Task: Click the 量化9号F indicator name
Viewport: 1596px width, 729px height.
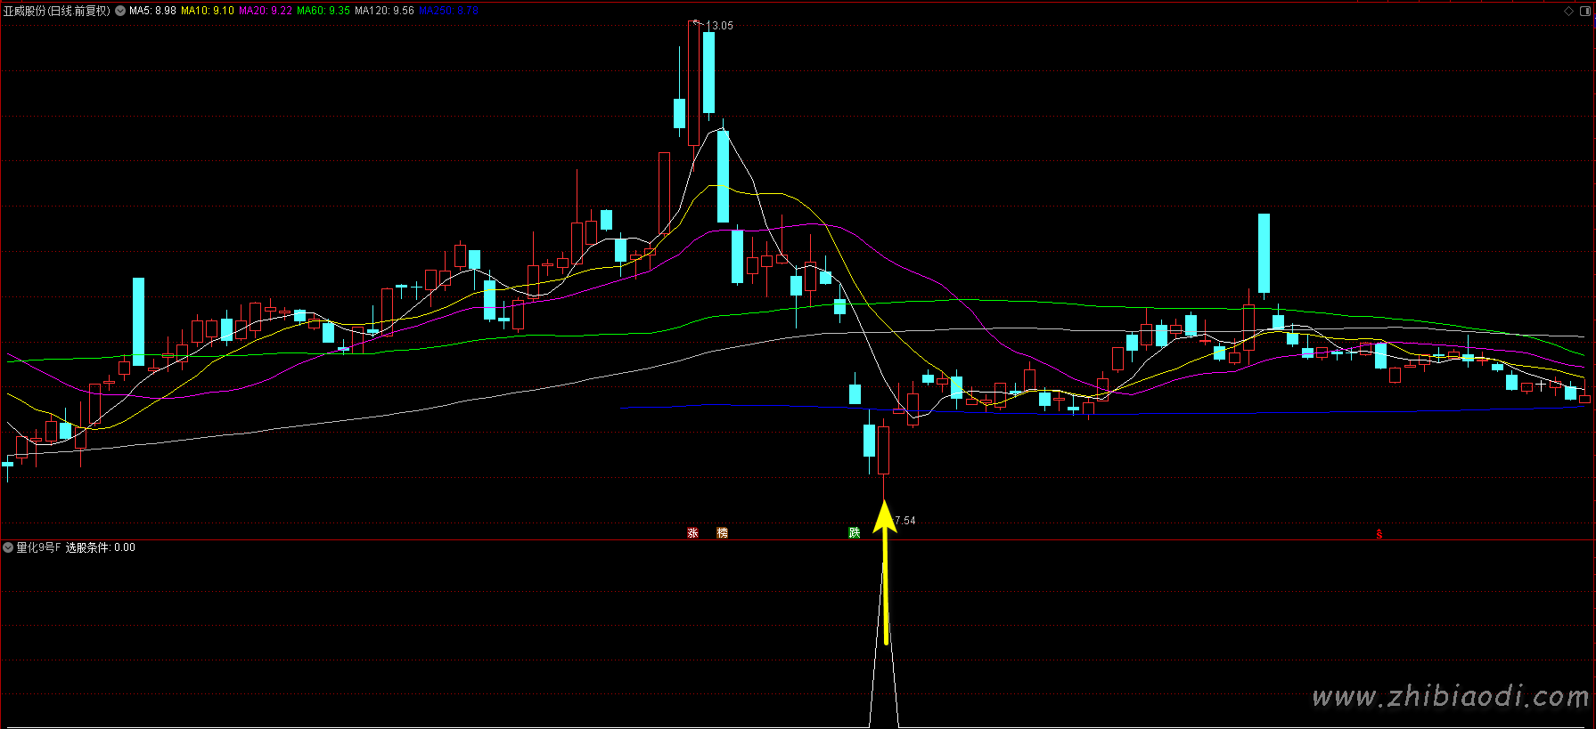Action: click(x=38, y=547)
